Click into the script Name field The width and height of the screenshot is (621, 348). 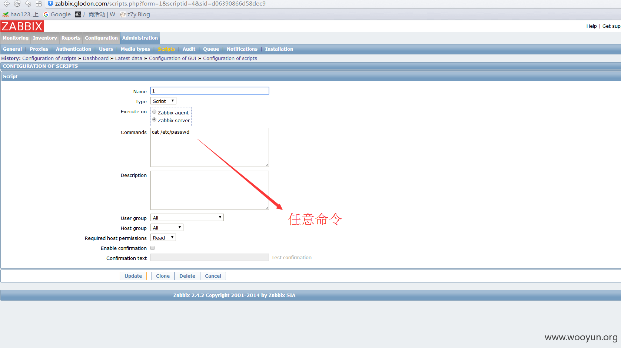pyautogui.click(x=210, y=91)
